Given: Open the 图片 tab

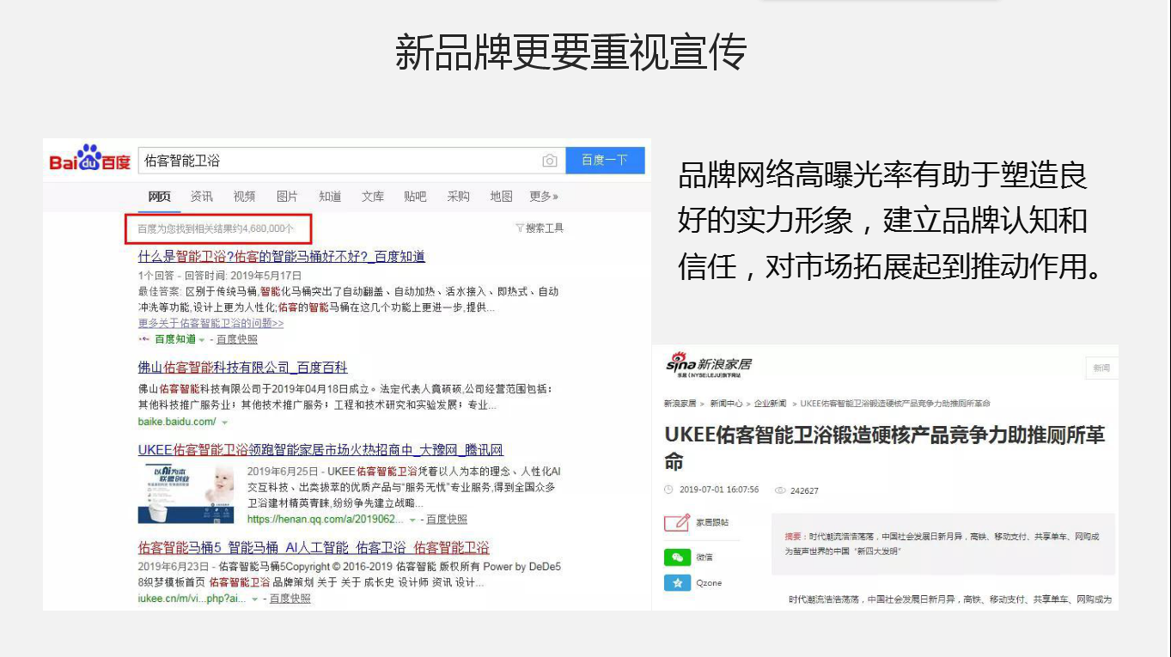Looking at the screenshot, I should tap(288, 197).
